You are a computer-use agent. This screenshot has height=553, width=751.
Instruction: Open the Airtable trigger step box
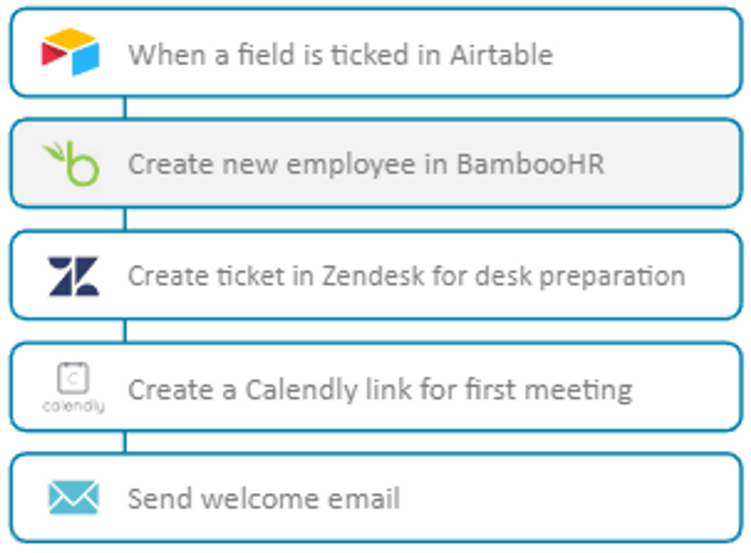[x=376, y=52]
